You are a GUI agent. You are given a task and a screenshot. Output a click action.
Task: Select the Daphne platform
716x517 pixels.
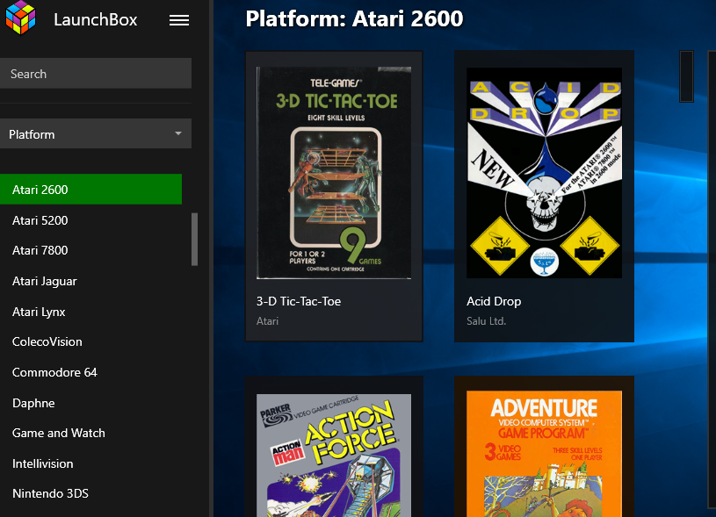pos(33,403)
